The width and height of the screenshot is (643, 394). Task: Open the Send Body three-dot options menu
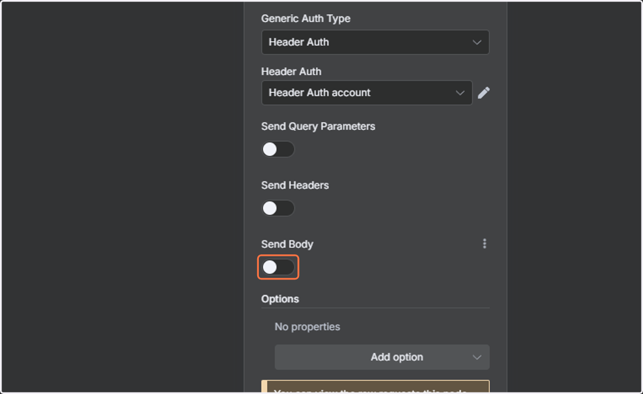point(484,244)
